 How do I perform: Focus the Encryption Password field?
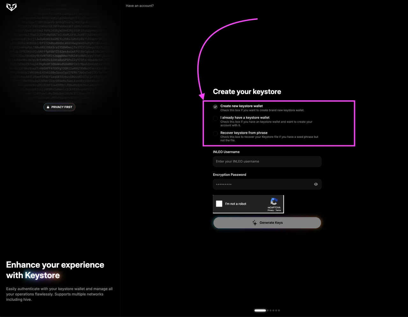click(x=267, y=184)
